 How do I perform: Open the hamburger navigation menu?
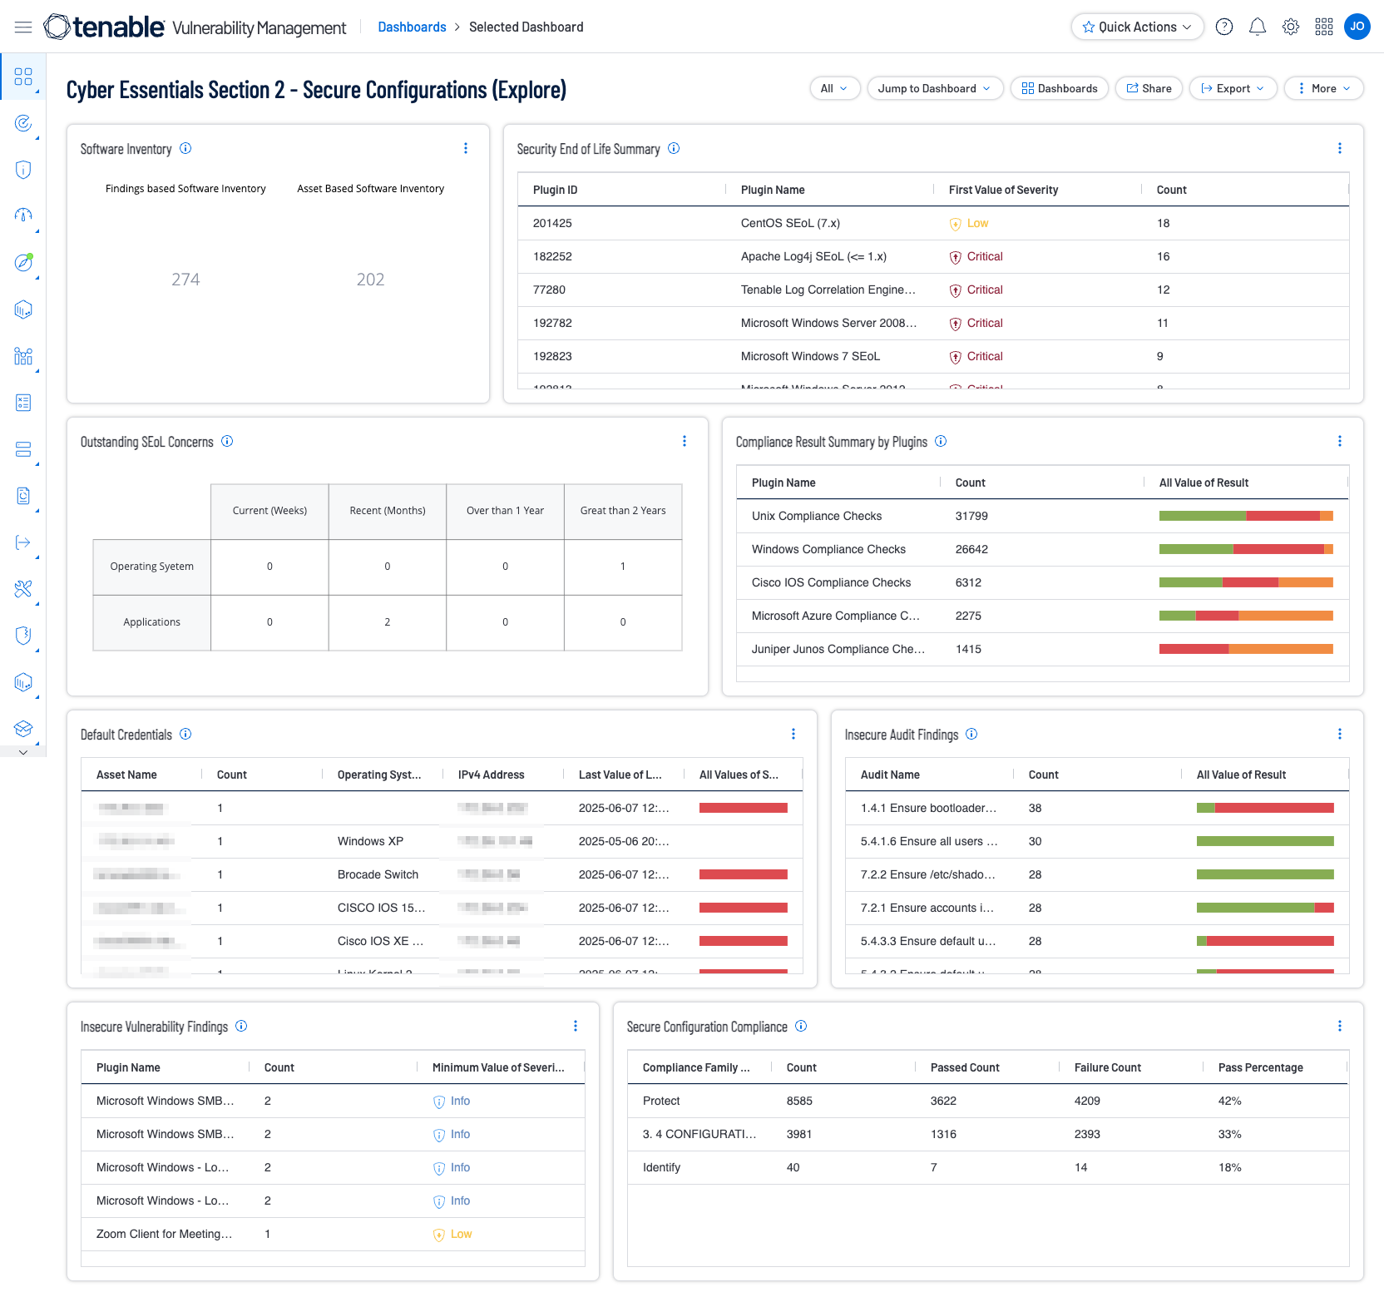23,27
